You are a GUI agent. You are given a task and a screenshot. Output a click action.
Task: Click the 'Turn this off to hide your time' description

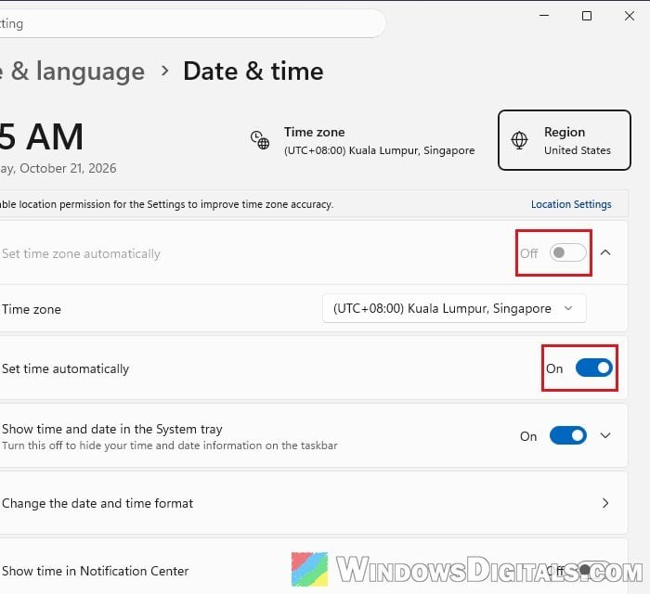coord(170,445)
